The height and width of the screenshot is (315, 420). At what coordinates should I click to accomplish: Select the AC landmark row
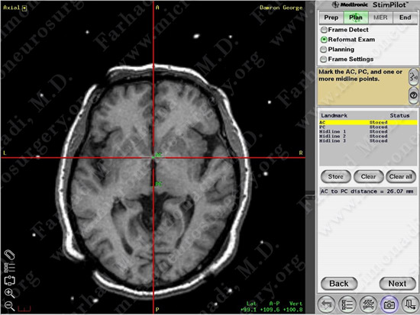pos(368,123)
